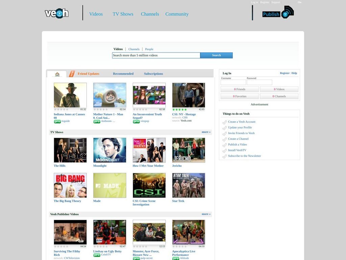Open Videos in the top navigation

pyautogui.click(x=96, y=14)
